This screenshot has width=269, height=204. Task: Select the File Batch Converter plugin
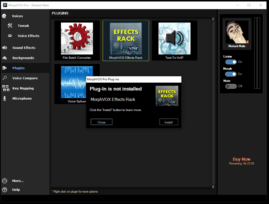coord(77,41)
